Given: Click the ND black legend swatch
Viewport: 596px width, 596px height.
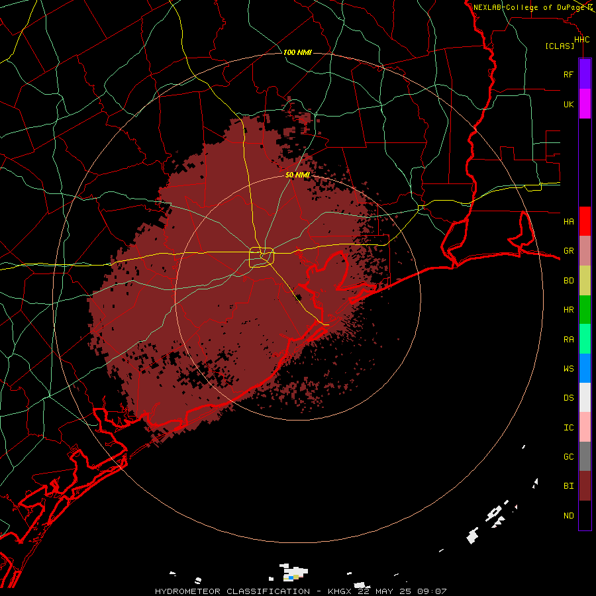Looking at the screenshot, I should (x=585, y=515).
